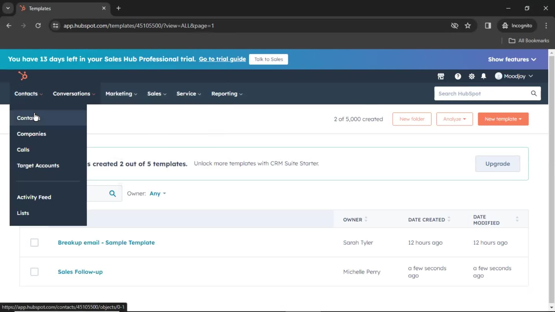Expand the Service nav menu

click(189, 94)
